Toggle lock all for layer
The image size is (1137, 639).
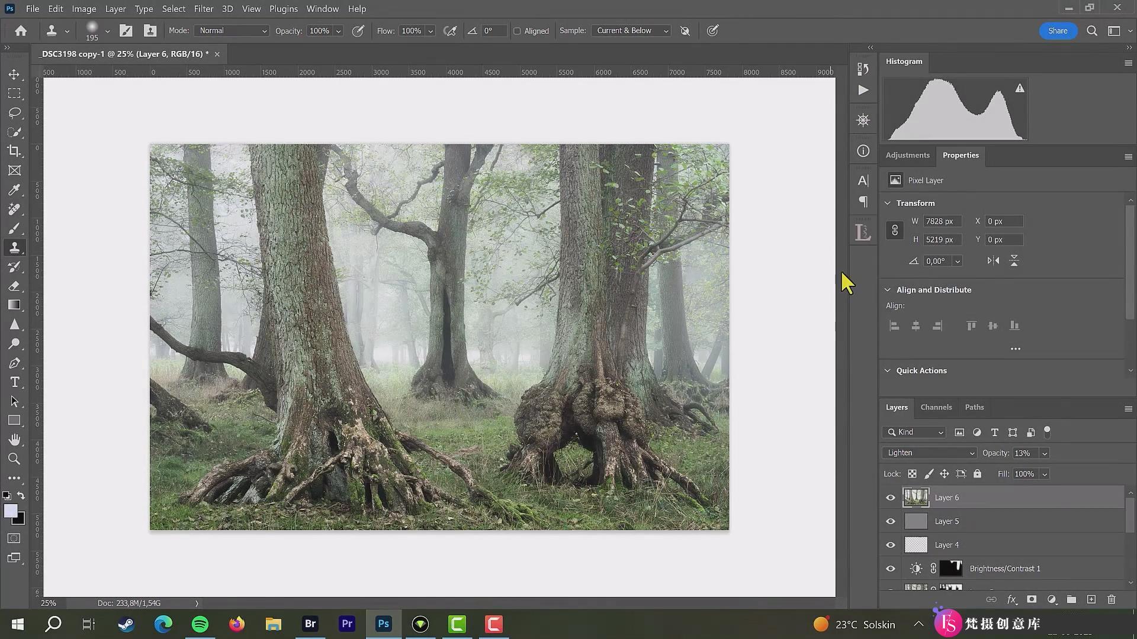pos(977,474)
